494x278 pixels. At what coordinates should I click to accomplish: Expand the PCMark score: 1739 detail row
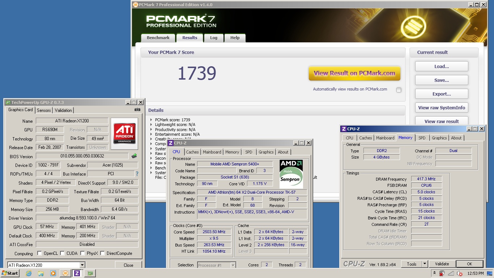(151, 120)
